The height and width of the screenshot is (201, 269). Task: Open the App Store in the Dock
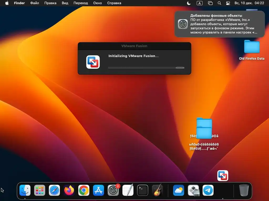(99, 190)
